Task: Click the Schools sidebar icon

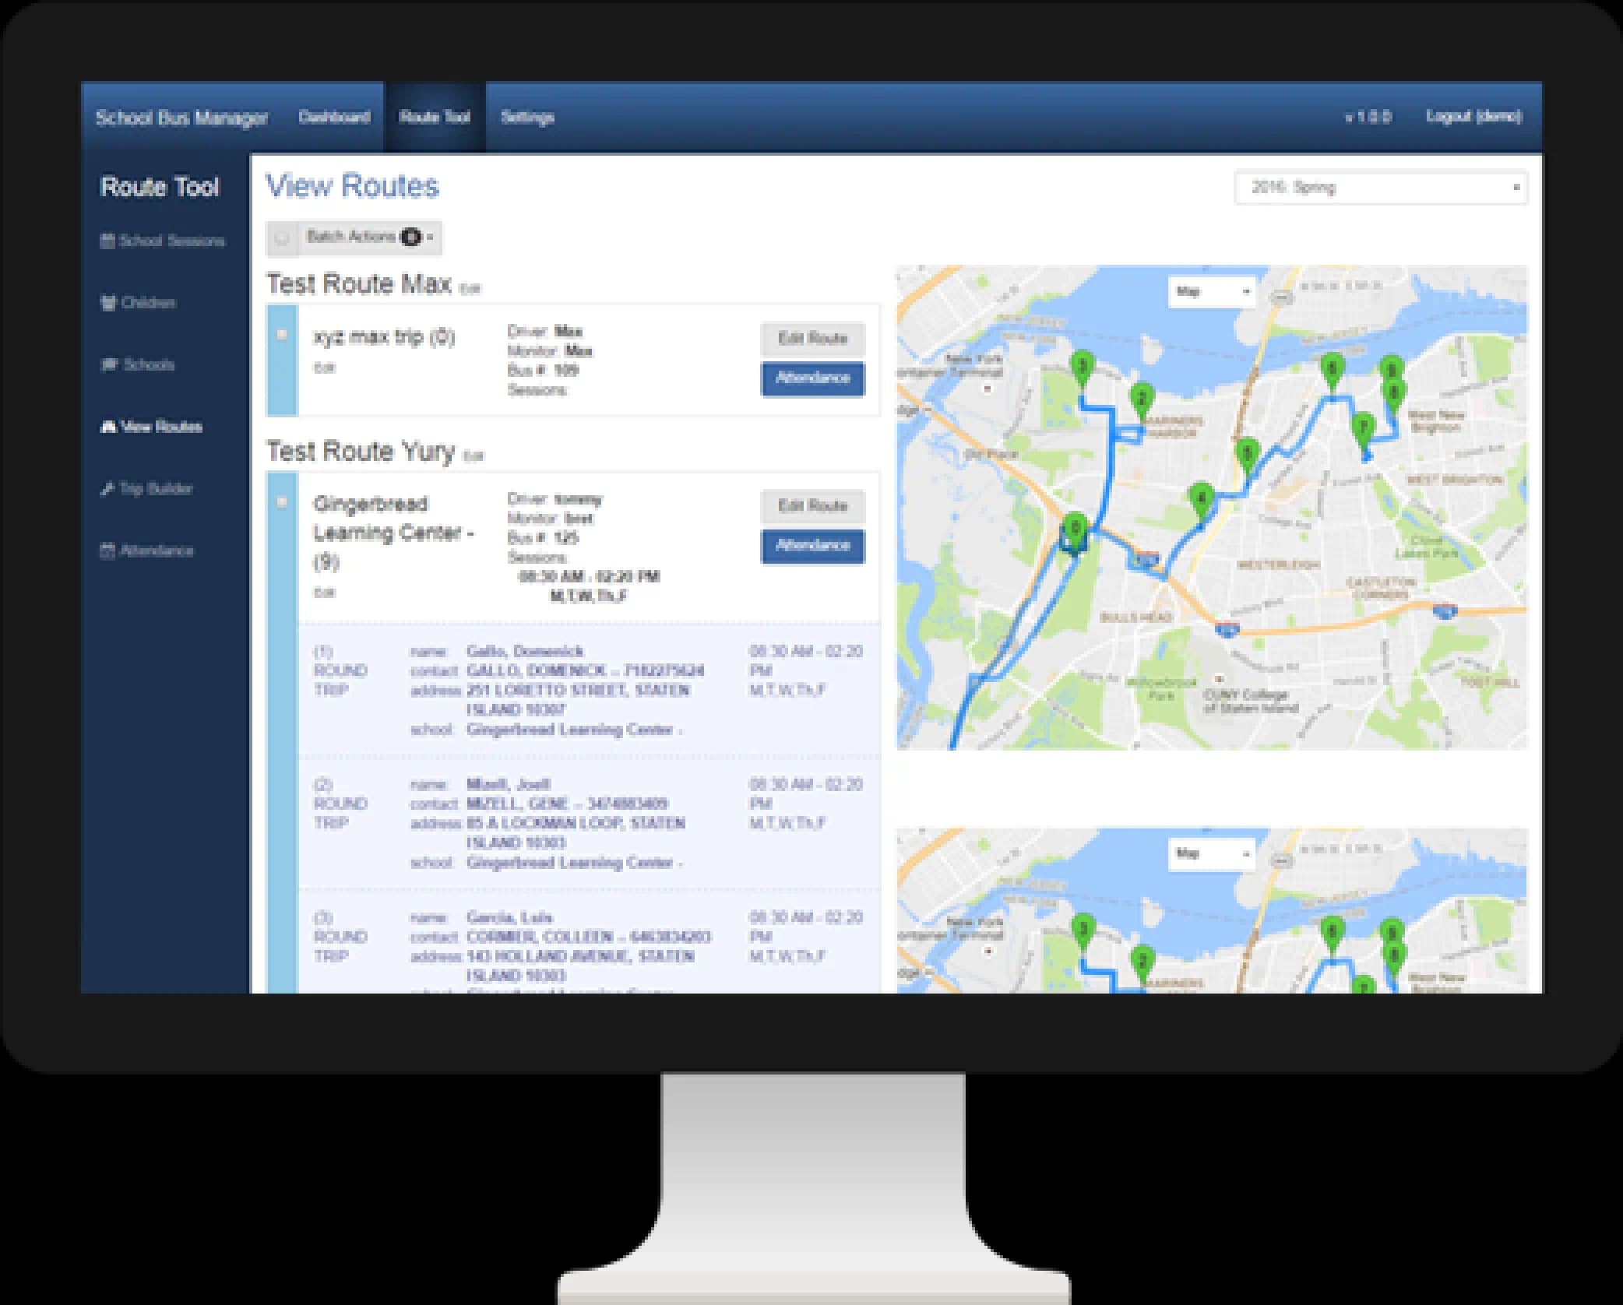Action: point(109,364)
